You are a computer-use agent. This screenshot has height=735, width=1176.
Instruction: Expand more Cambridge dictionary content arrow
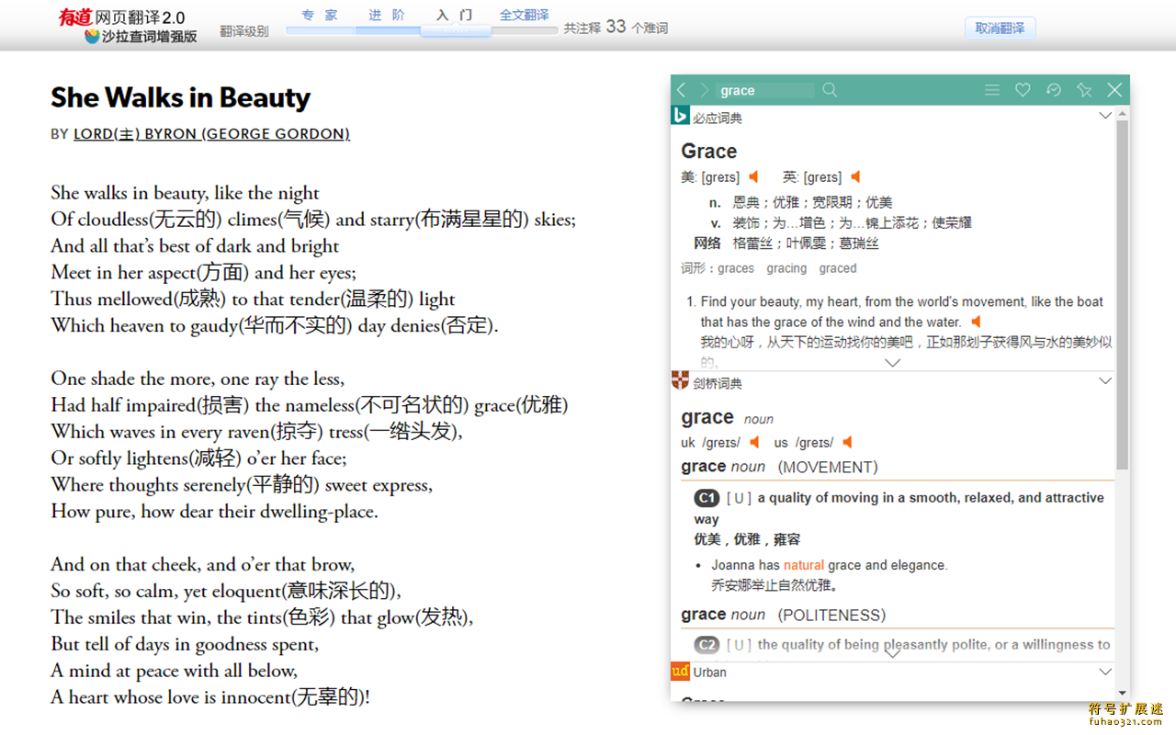click(892, 653)
